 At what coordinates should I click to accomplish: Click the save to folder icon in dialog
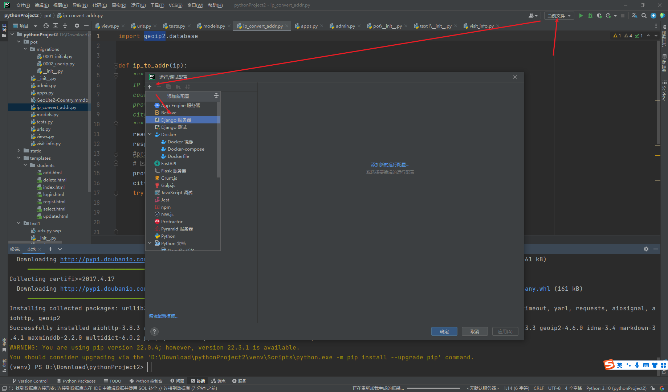coord(178,87)
